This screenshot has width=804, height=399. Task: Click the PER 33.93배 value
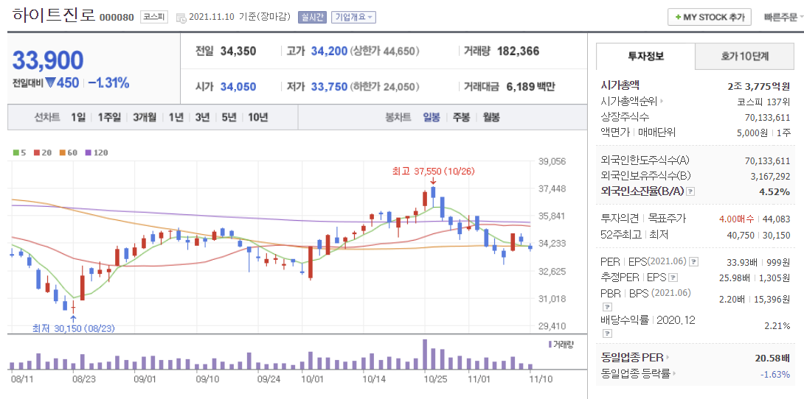point(742,262)
